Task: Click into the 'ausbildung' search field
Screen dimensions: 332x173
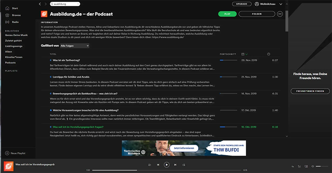Action: [x=65, y=4]
